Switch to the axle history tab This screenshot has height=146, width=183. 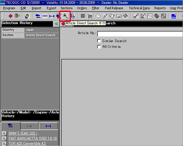coord(48,126)
